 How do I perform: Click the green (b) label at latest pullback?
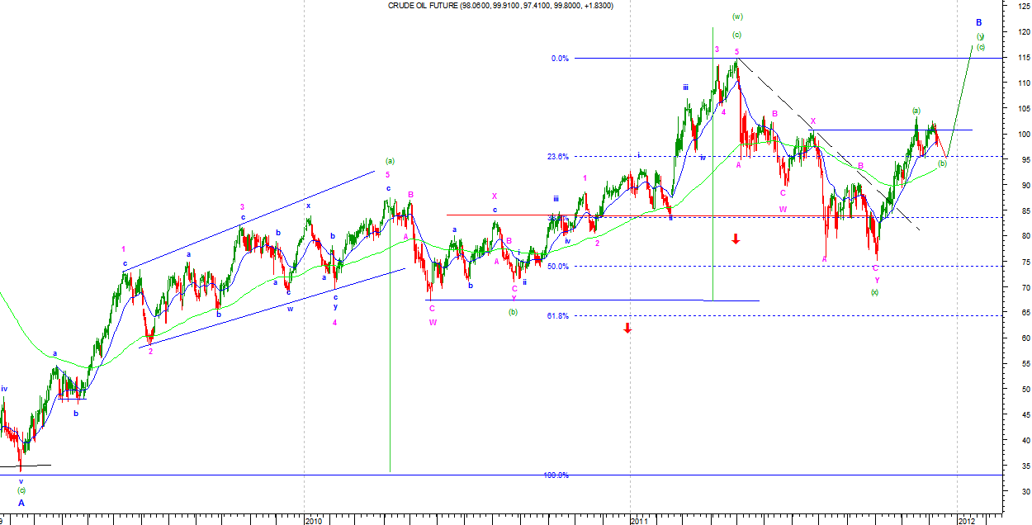click(x=942, y=163)
